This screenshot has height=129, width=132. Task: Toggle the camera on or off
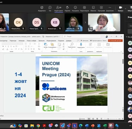(x=120, y=8)
